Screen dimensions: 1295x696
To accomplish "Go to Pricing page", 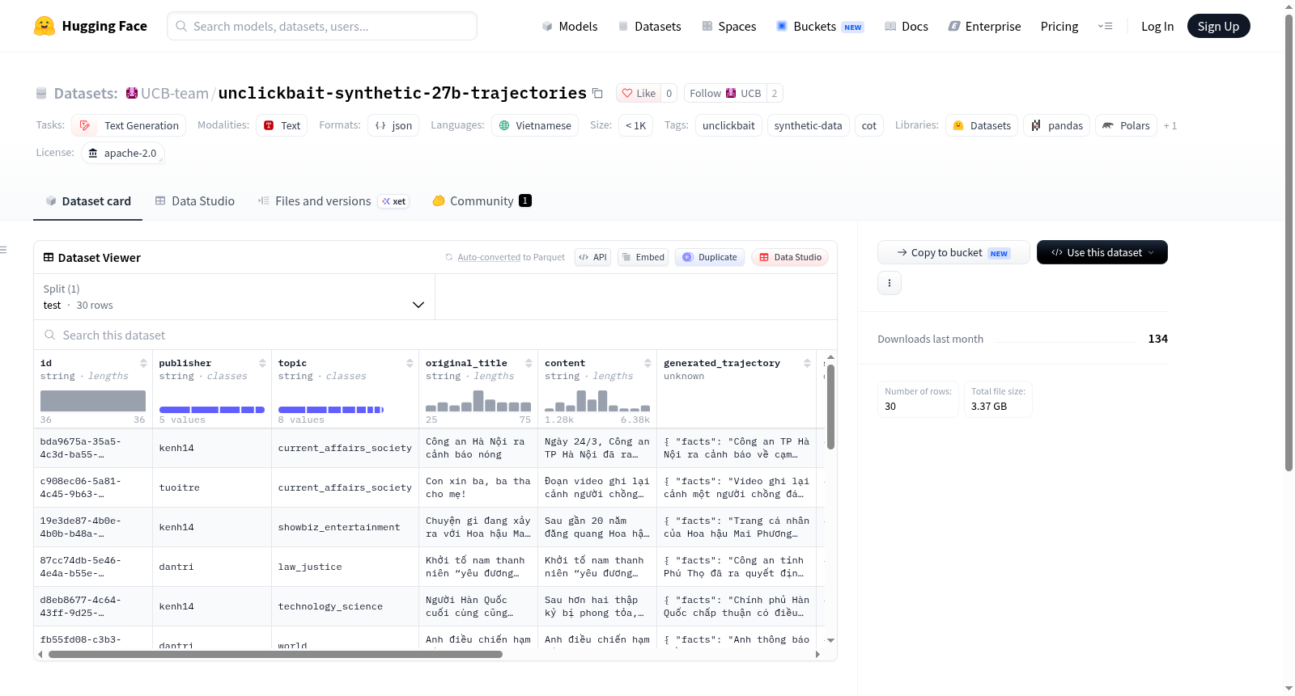I will pos(1059,26).
